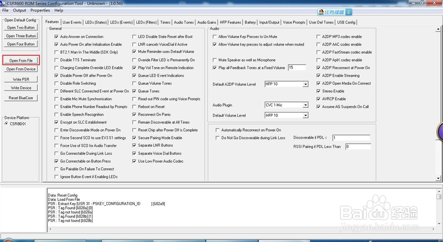Toggle Queue Tones checkbox

tap(134, 91)
